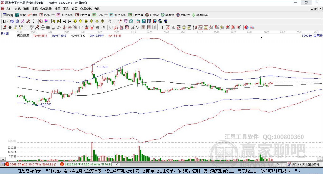This screenshot has height=174, width=323.
Task: Open the P四方形 tool
Action: click(47, 15)
